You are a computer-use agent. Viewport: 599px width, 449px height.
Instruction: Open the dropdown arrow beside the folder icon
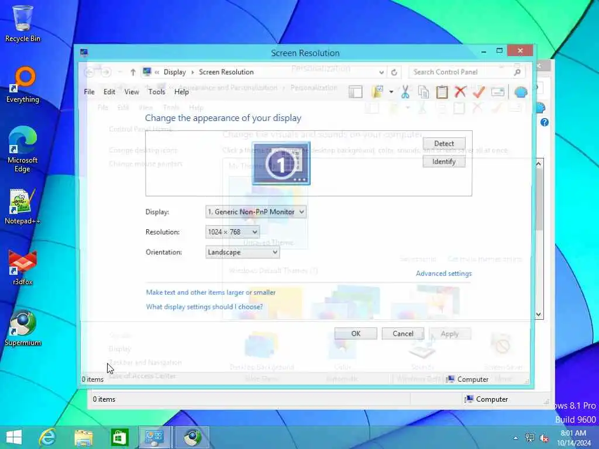(391, 92)
